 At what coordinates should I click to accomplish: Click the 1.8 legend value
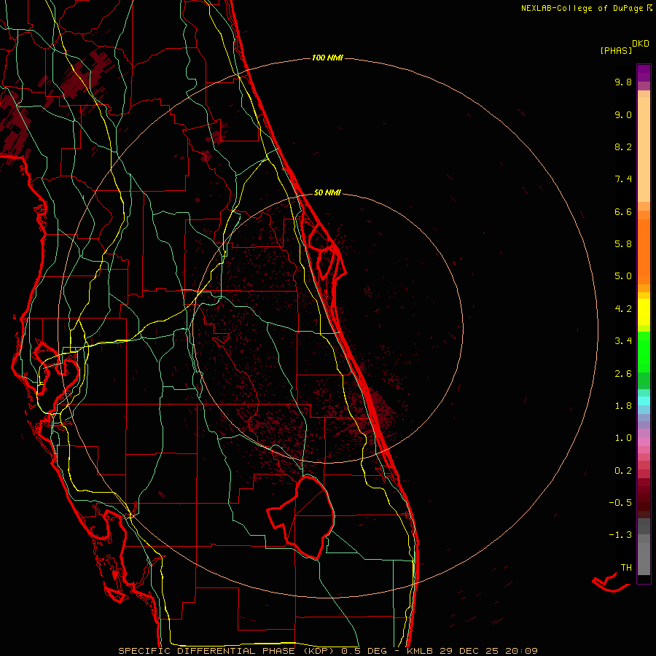pos(623,406)
